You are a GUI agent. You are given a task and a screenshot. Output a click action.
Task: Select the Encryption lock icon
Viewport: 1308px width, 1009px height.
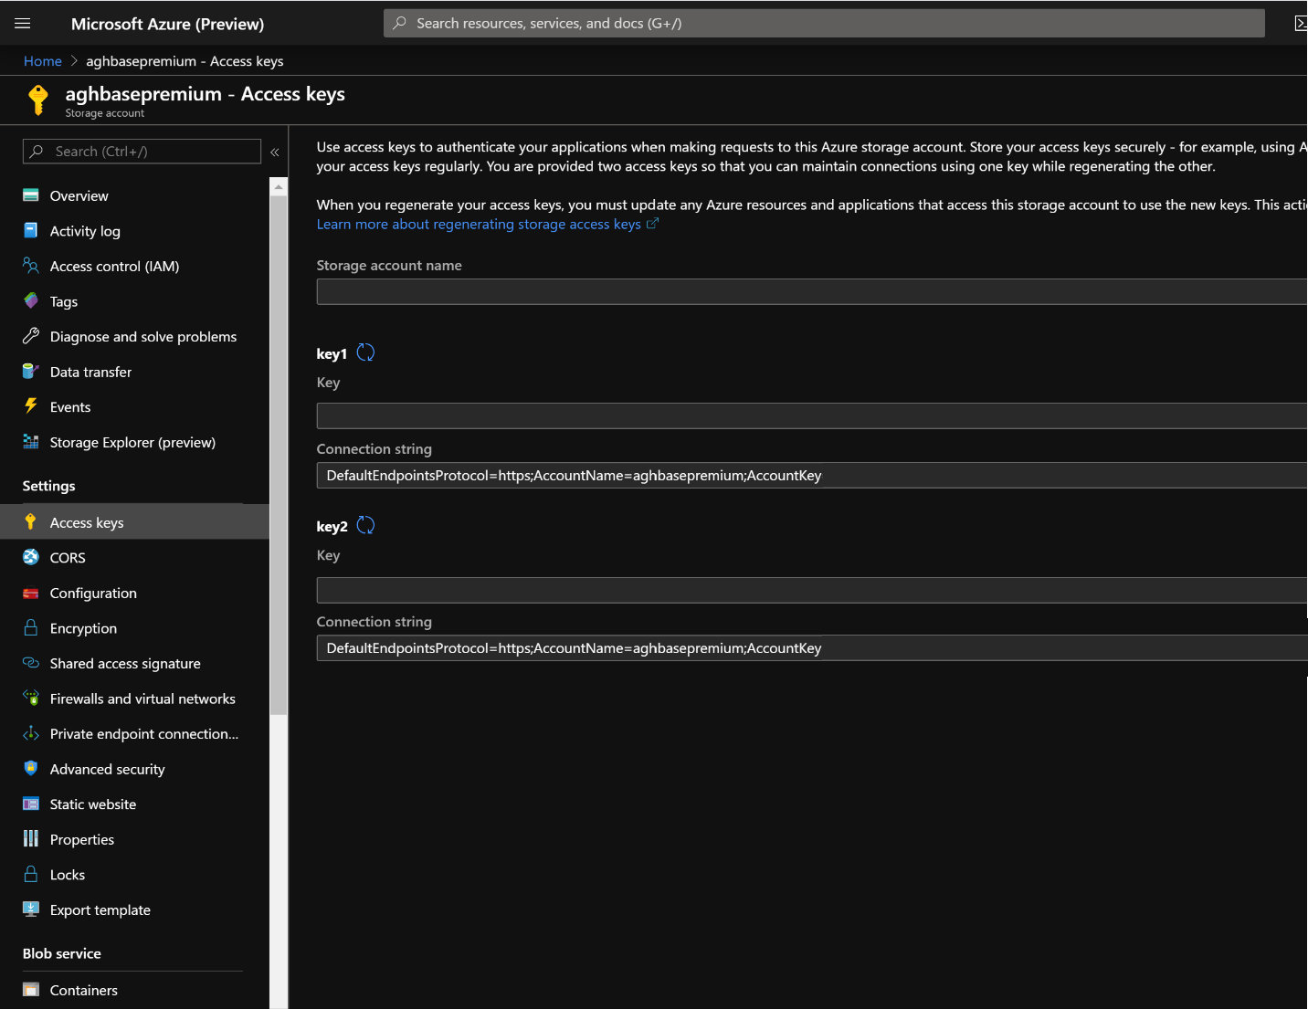tap(30, 628)
